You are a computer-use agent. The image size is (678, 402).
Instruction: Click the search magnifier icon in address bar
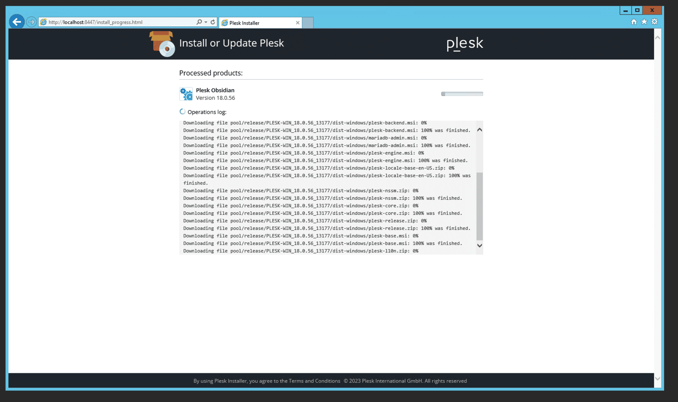pyautogui.click(x=199, y=22)
